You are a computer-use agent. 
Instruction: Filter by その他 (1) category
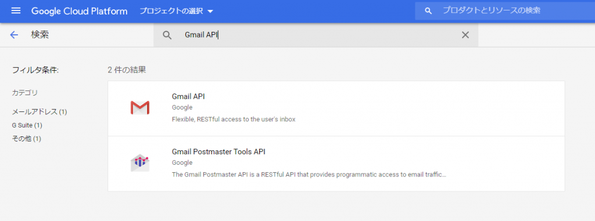(27, 139)
